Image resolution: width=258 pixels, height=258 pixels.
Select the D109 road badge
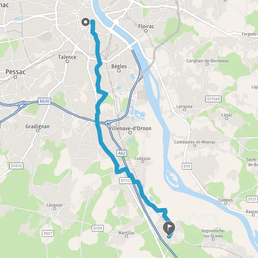click(x=98, y=228)
